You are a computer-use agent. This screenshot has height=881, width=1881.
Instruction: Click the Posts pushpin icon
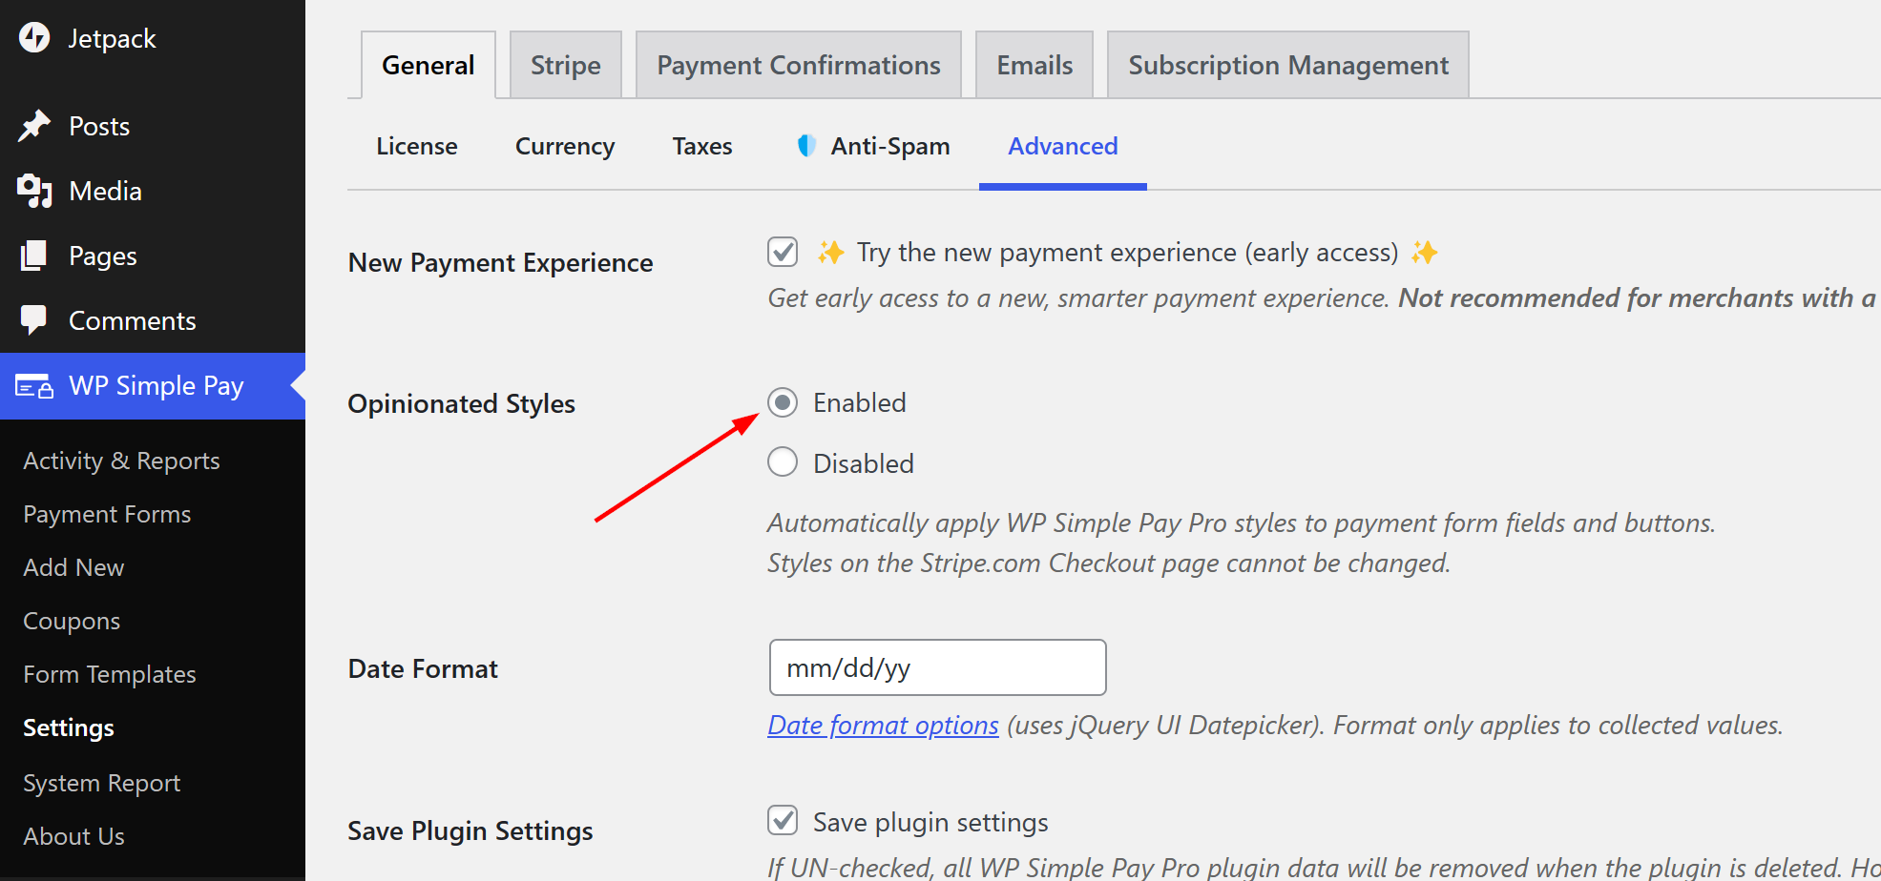coord(34,126)
